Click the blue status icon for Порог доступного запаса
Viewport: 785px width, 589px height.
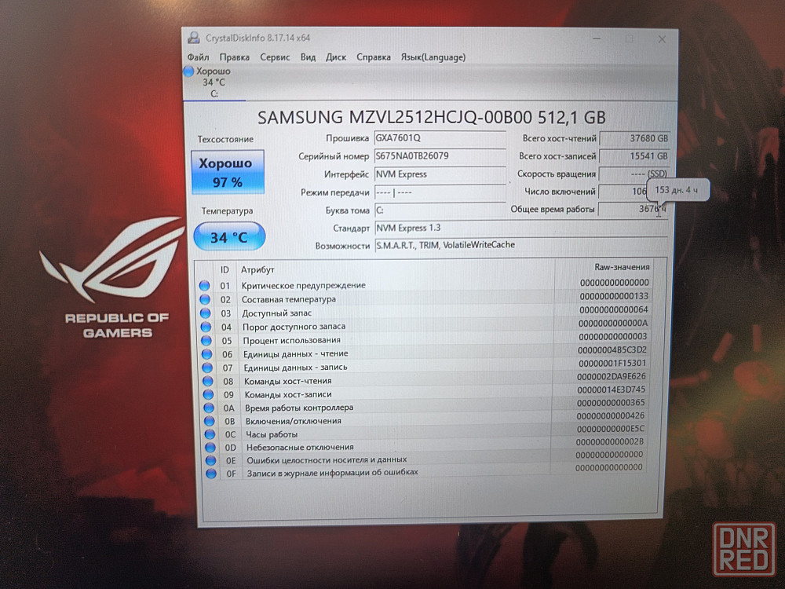206,327
